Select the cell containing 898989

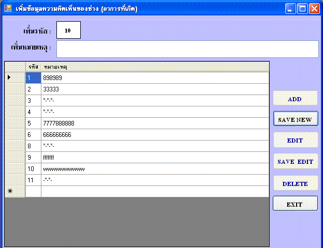155,78
